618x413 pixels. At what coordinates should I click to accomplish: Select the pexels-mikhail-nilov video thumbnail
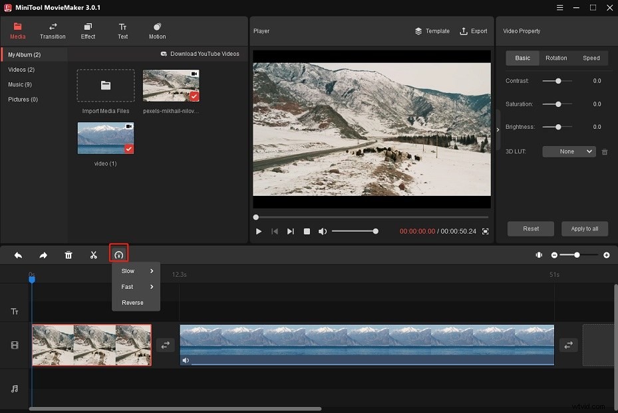point(170,85)
